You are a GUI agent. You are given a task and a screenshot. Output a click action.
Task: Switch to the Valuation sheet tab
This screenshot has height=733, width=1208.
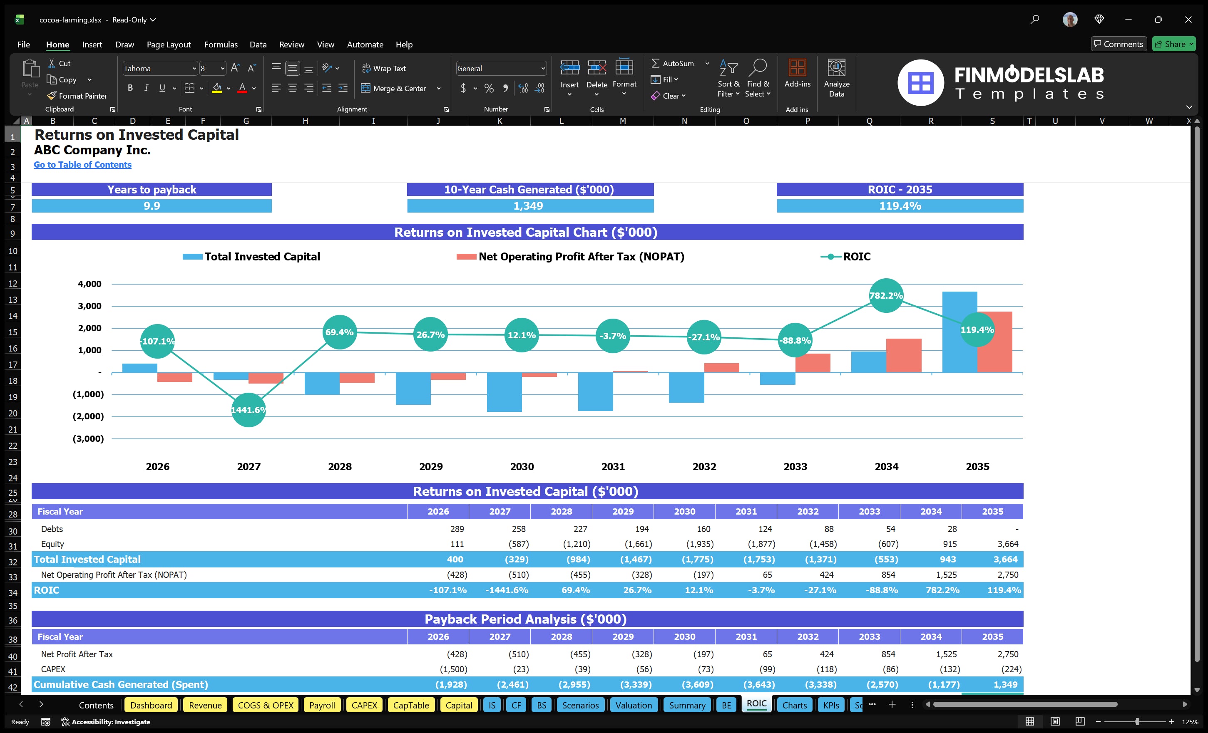click(634, 705)
